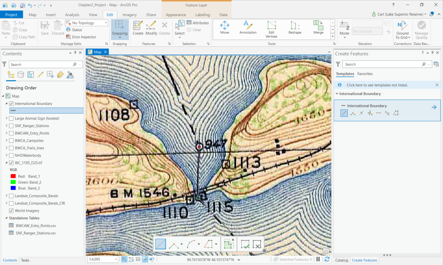The width and height of the screenshot is (443, 265).
Task: Click Finish on the construction toolbar
Action: tap(245, 244)
